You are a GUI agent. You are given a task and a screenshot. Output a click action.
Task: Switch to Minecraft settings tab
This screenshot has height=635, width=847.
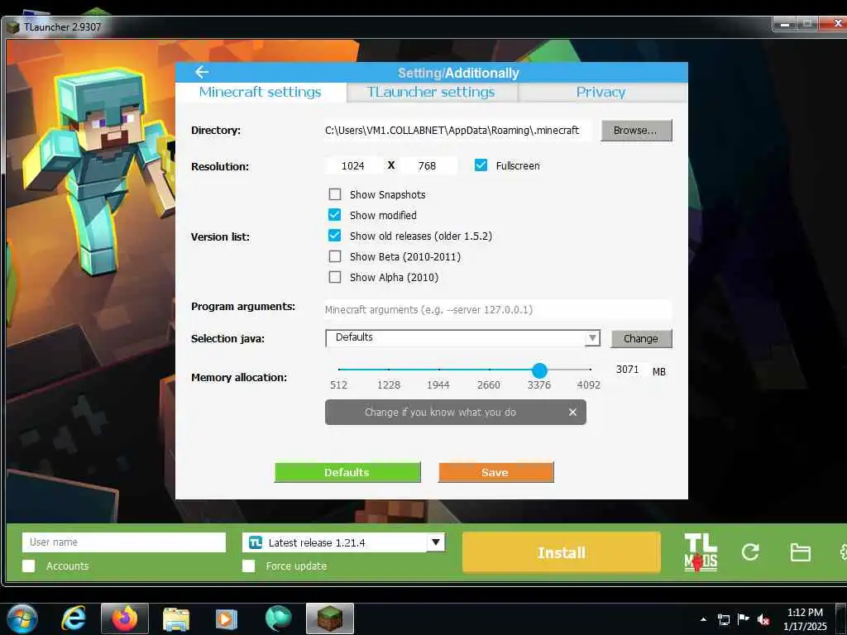261,93
